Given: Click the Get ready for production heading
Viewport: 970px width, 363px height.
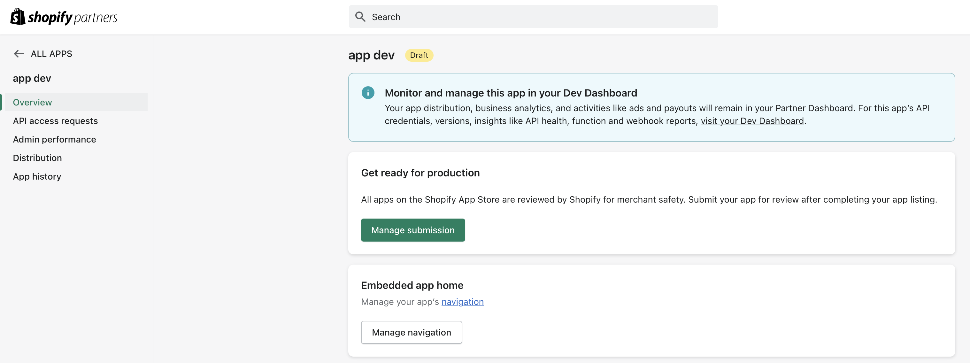Looking at the screenshot, I should (x=420, y=173).
